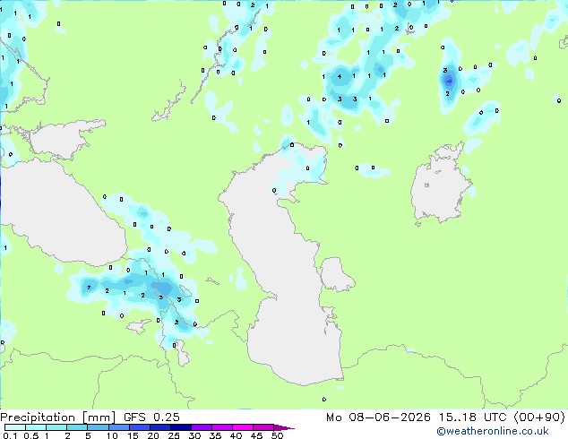Click the legend label '25'
Image resolution: width=568 pixels, height=439 pixels.
(174, 435)
